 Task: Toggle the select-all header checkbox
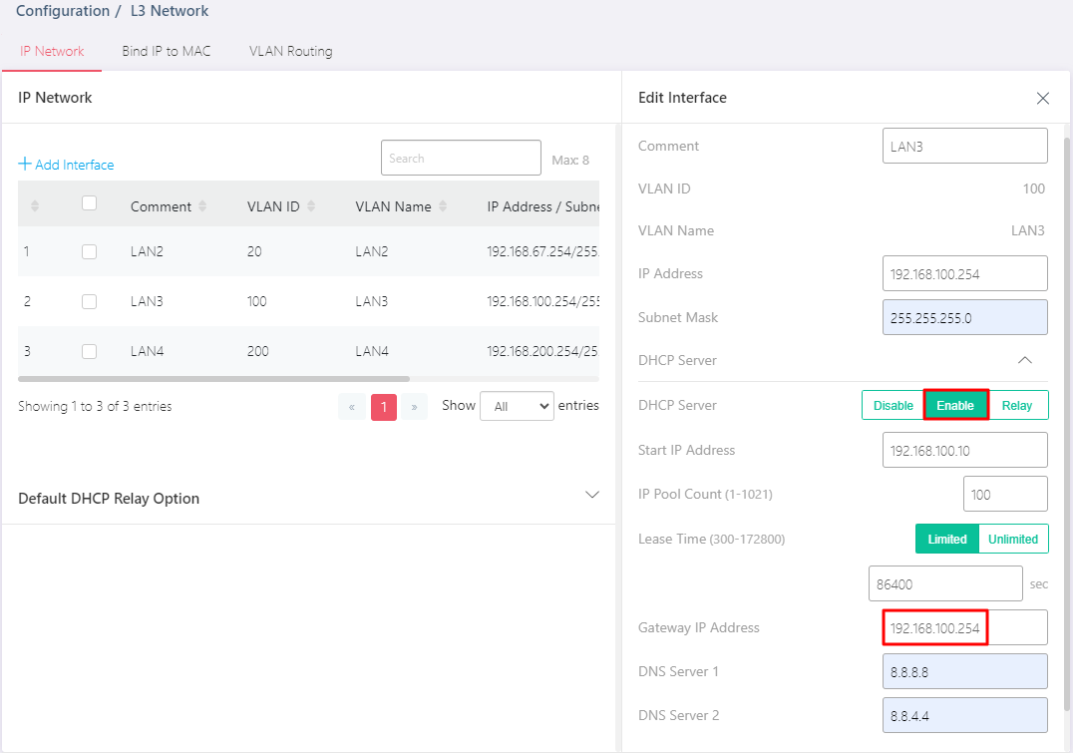[89, 203]
